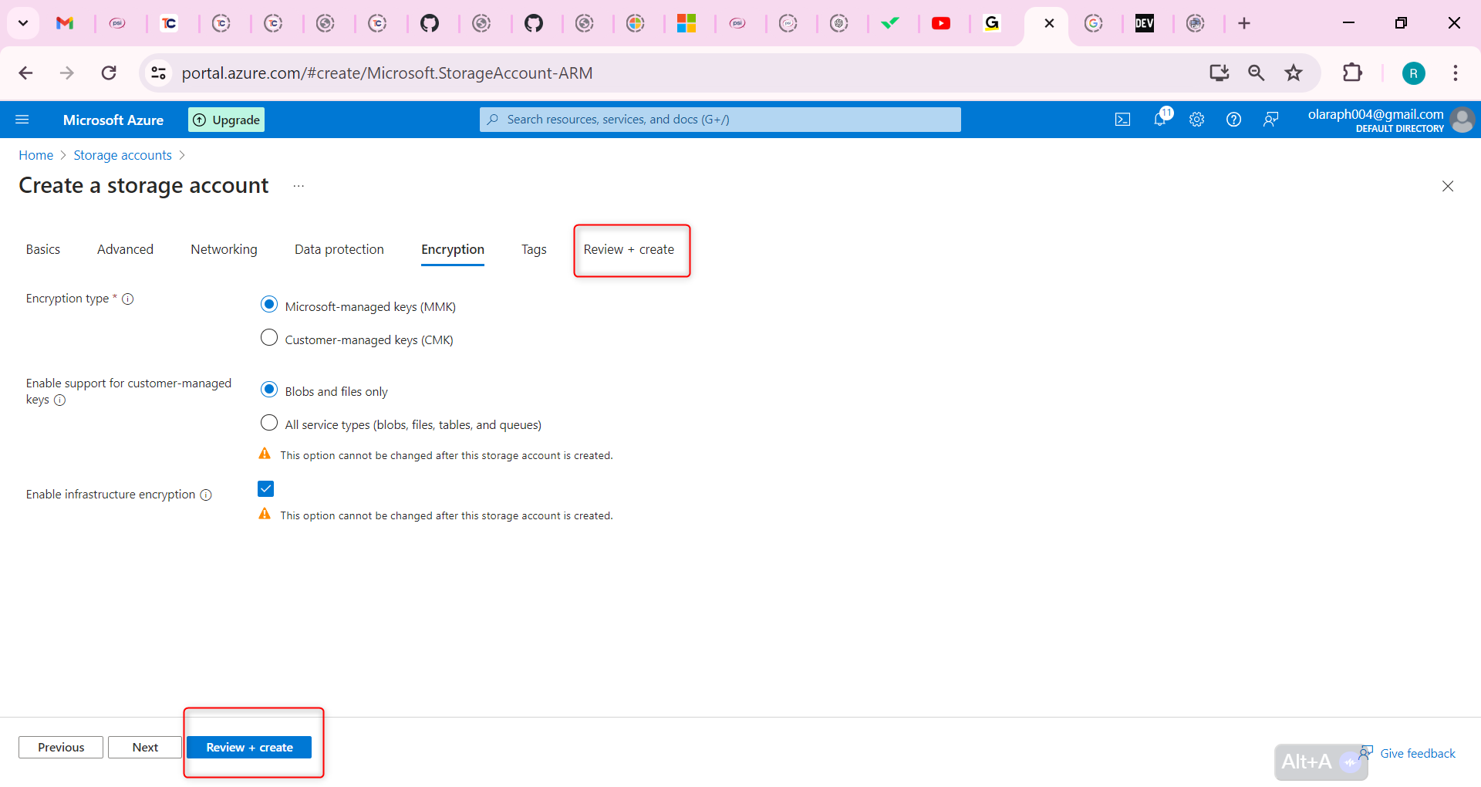Choose All service types for key support
This screenshot has height=787, width=1481.
click(268, 422)
